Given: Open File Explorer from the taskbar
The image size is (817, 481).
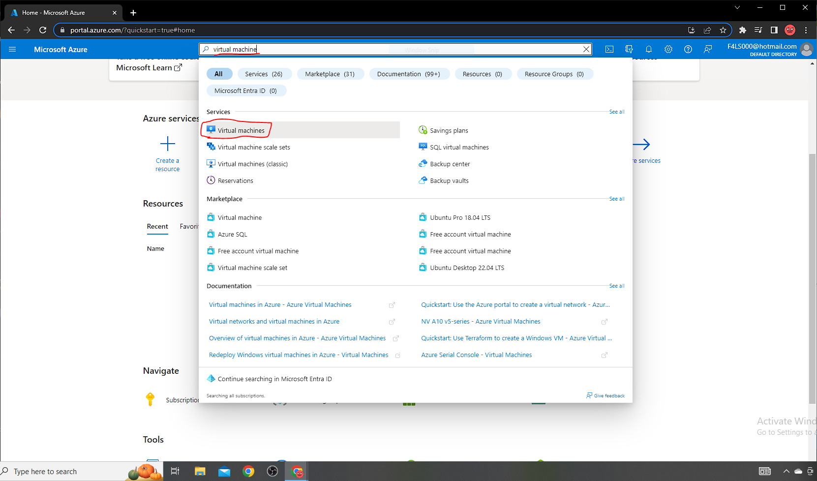Looking at the screenshot, I should pos(200,472).
